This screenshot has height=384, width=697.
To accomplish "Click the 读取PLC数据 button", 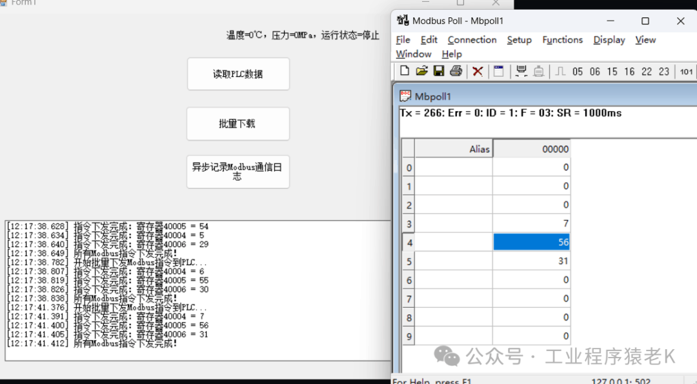I will click(238, 74).
